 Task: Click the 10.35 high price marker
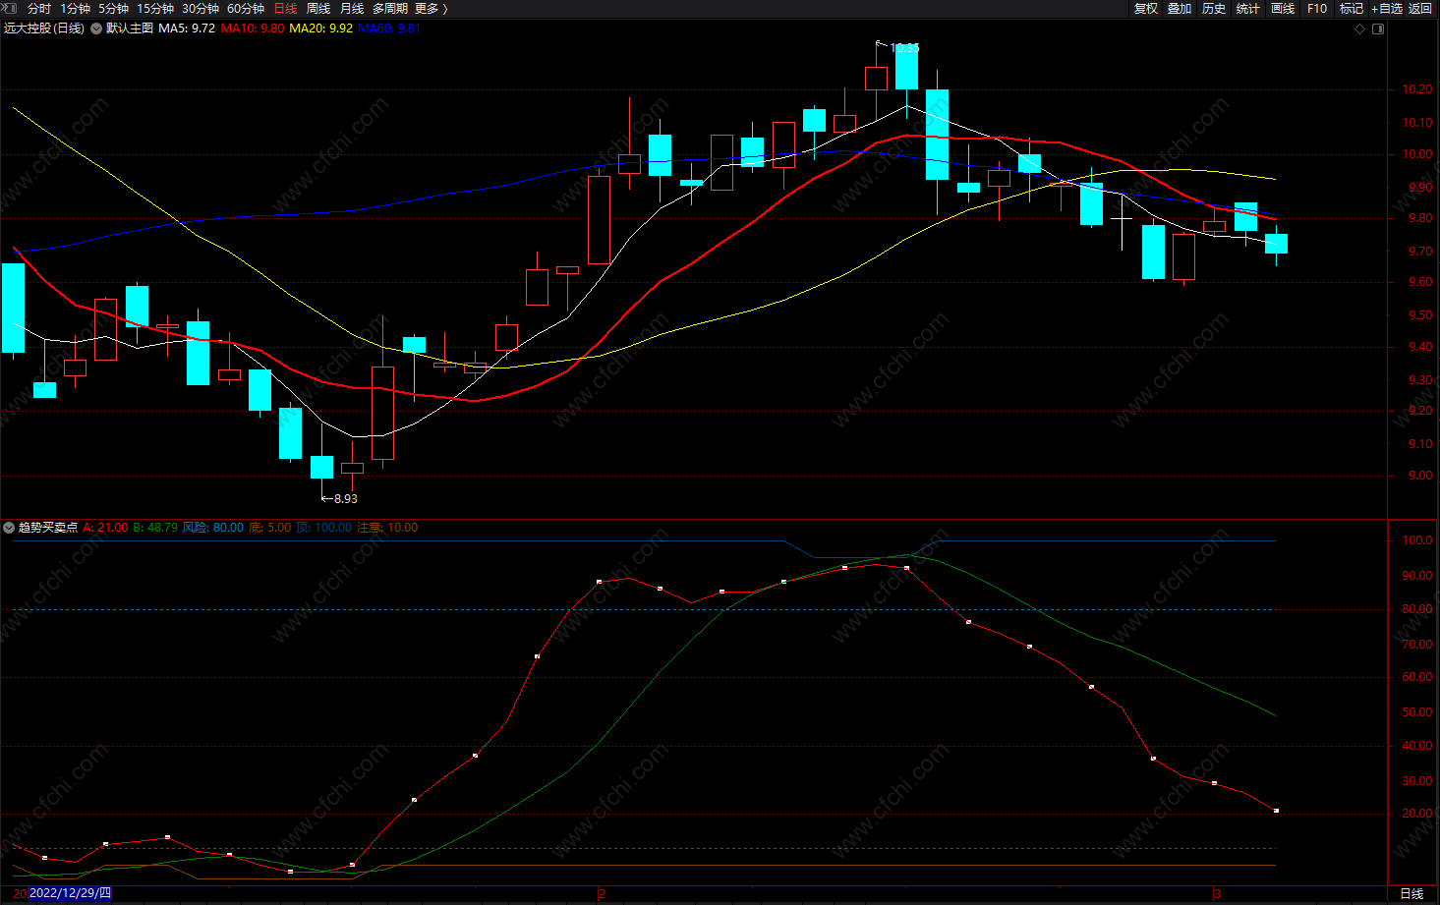(904, 47)
